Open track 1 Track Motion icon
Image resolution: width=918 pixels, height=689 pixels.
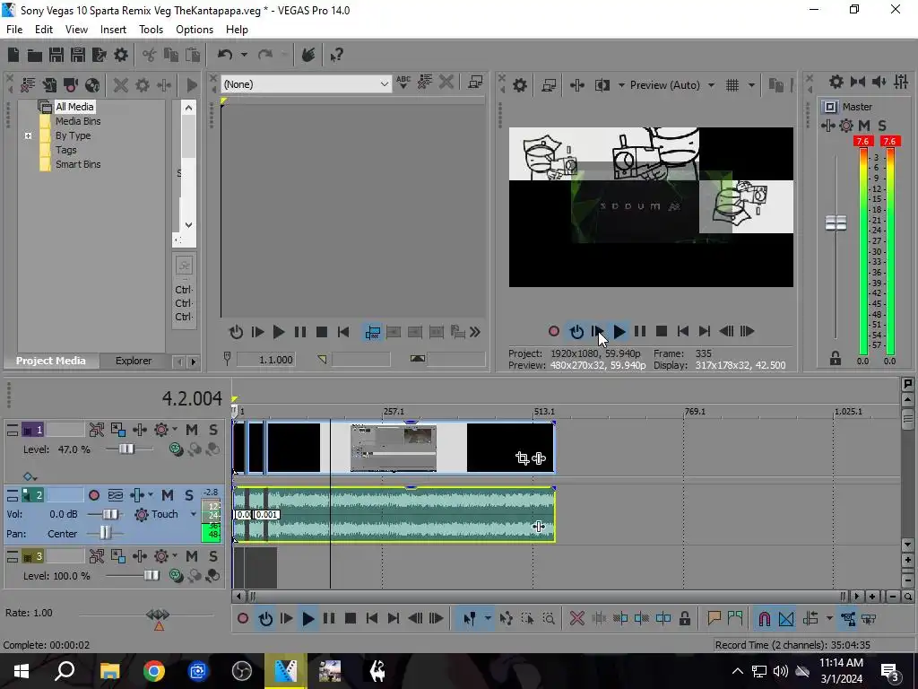point(117,430)
